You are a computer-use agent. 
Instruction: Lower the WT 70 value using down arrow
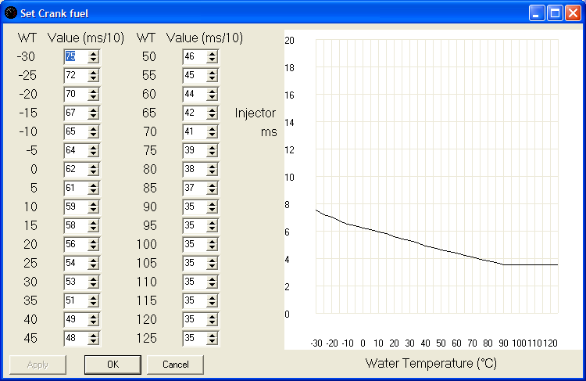(213, 135)
